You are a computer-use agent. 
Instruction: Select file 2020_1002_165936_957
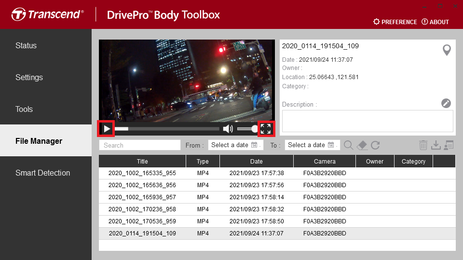pos(277,197)
